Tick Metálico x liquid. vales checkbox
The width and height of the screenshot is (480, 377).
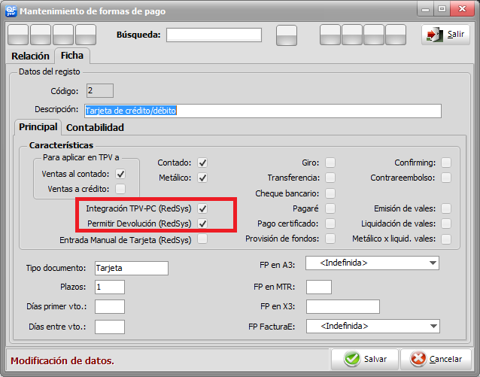coord(446,239)
